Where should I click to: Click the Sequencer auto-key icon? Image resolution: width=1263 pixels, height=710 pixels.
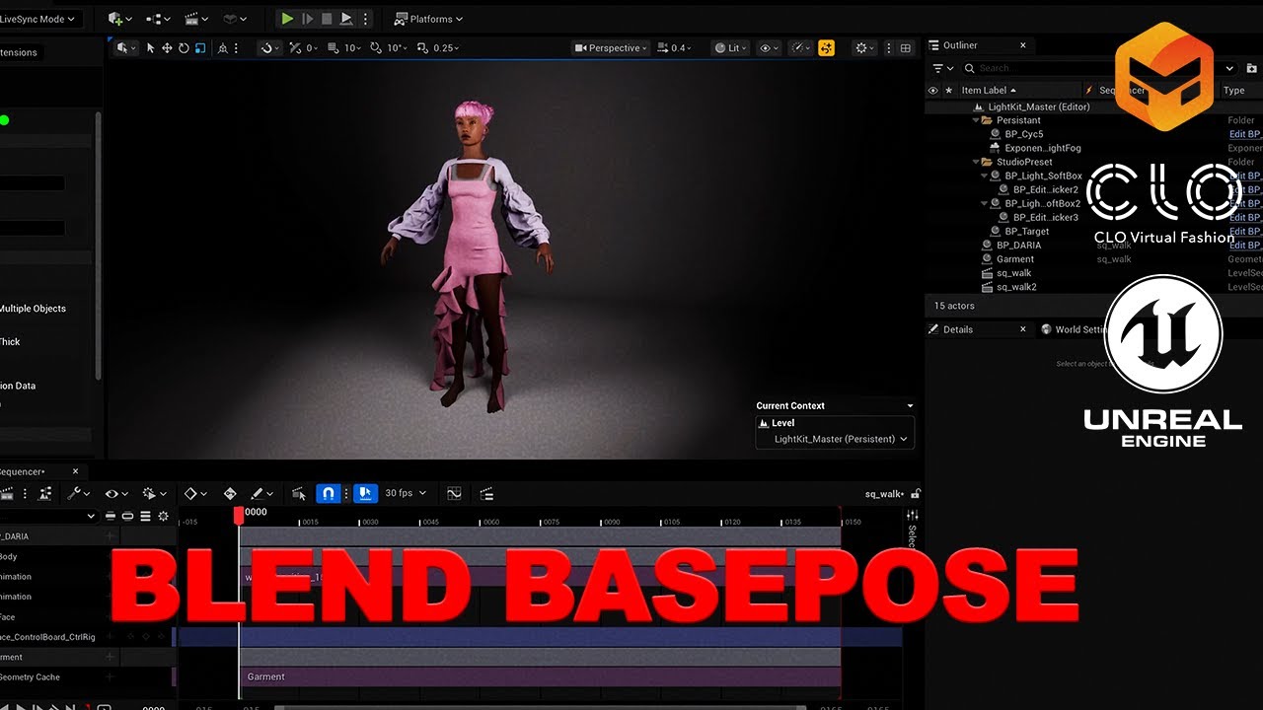[230, 493]
